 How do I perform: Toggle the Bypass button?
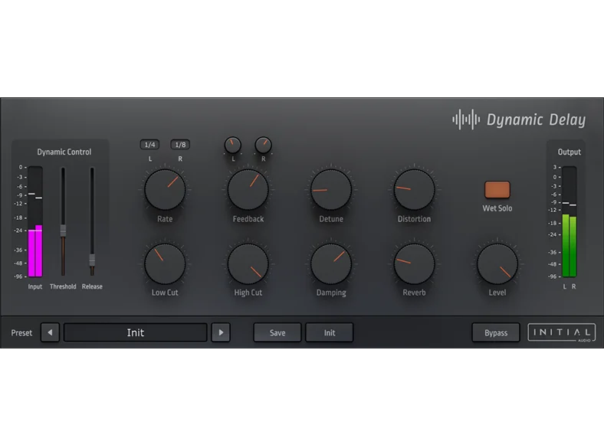click(x=496, y=332)
